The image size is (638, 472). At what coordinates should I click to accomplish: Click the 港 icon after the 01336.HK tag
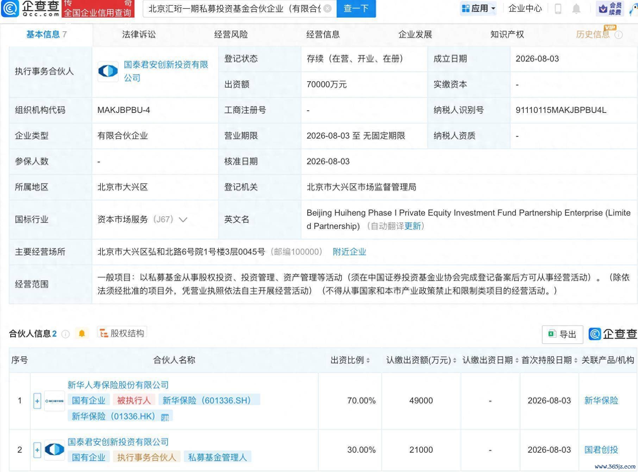coord(165,417)
